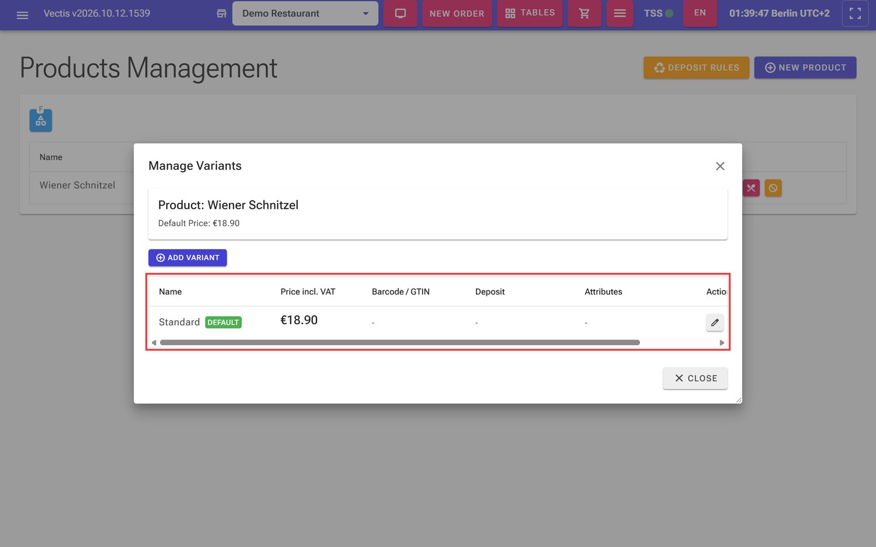Click the DEPOSIT RULES button

(696, 68)
